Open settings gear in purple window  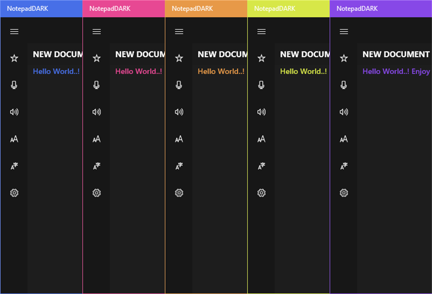click(x=344, y=193)
